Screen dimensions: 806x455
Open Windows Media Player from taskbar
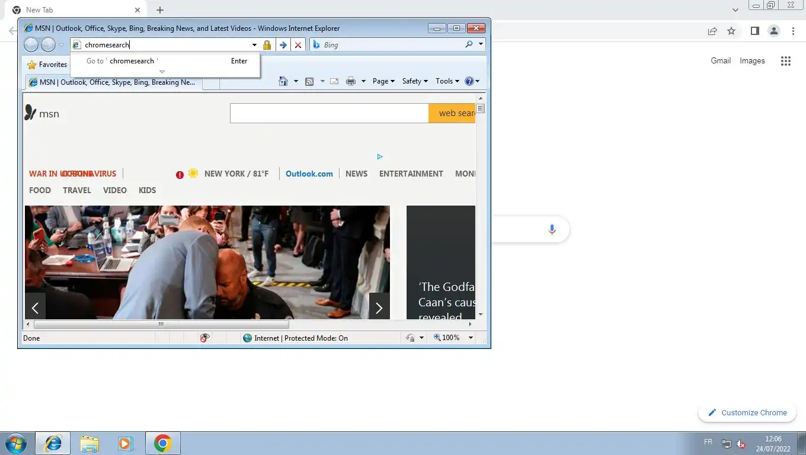click(125, 443)
